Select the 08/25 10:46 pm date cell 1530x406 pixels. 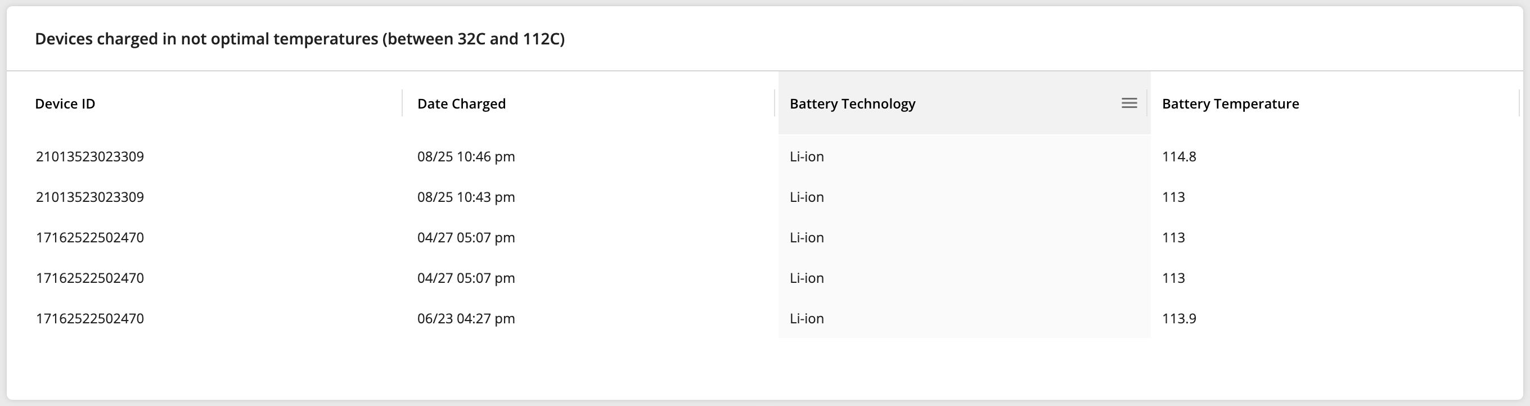(x=466, y=157)
